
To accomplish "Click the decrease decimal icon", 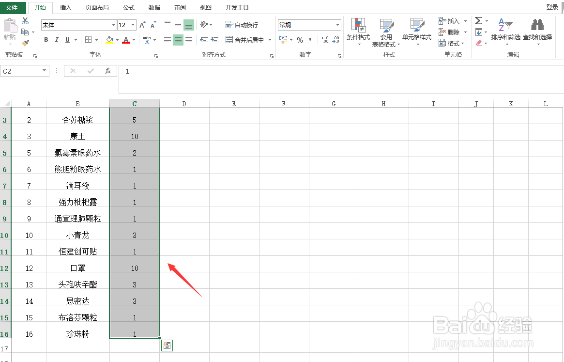I will click(x=336, y=40).
